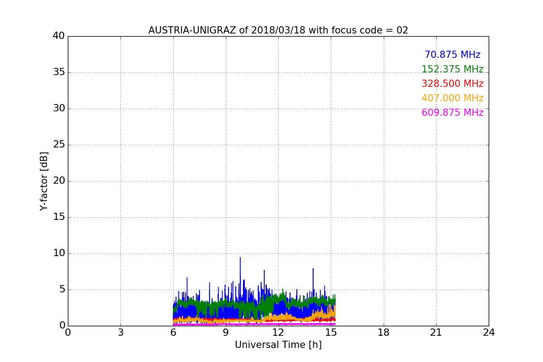Click the y-axis tick label 10
Viewport: 543px width, 362px height.
59,253
